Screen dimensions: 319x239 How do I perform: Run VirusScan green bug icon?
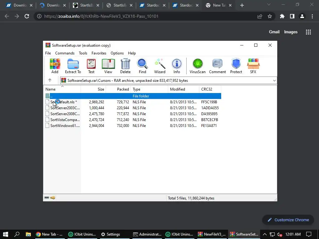198,66
